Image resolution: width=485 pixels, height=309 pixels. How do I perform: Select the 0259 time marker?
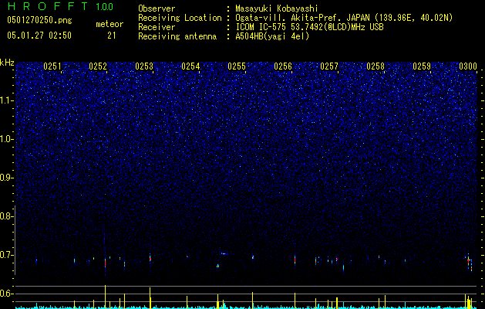click(422, 66)
